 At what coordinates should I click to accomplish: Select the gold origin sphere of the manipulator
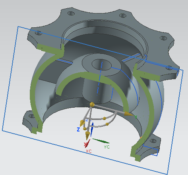point(92,105)
